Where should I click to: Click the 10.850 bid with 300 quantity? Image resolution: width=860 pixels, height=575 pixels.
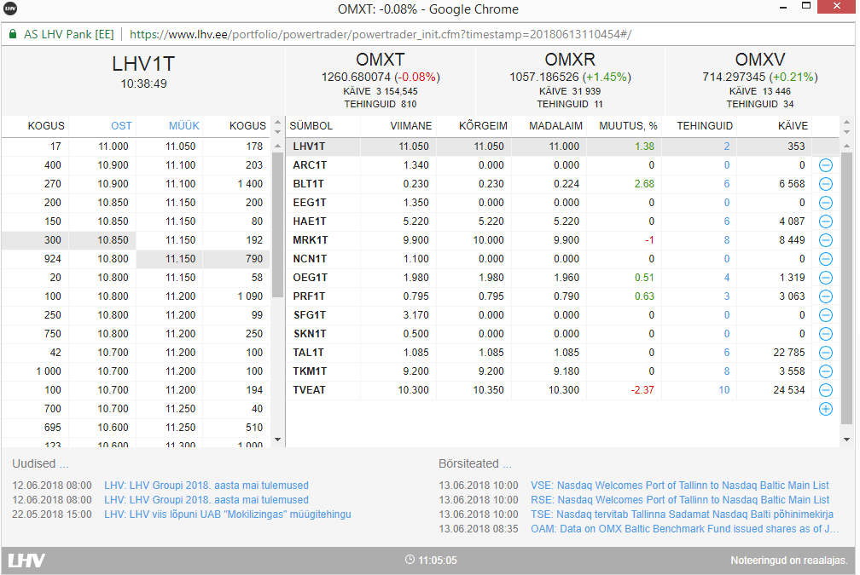pyautogui.click(x=113, y=240)
